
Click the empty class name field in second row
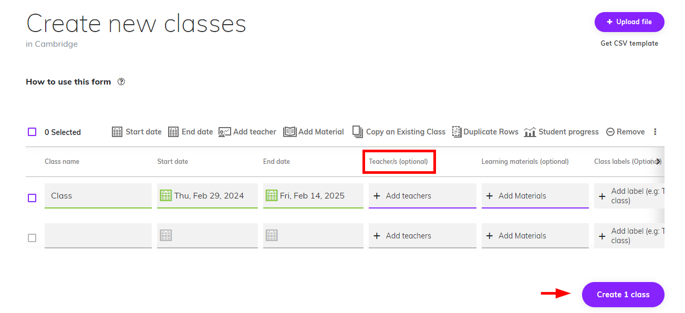98,236
